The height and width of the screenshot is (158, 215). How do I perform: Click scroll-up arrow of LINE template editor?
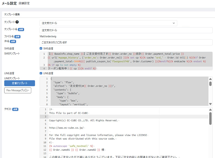(210, 79)
